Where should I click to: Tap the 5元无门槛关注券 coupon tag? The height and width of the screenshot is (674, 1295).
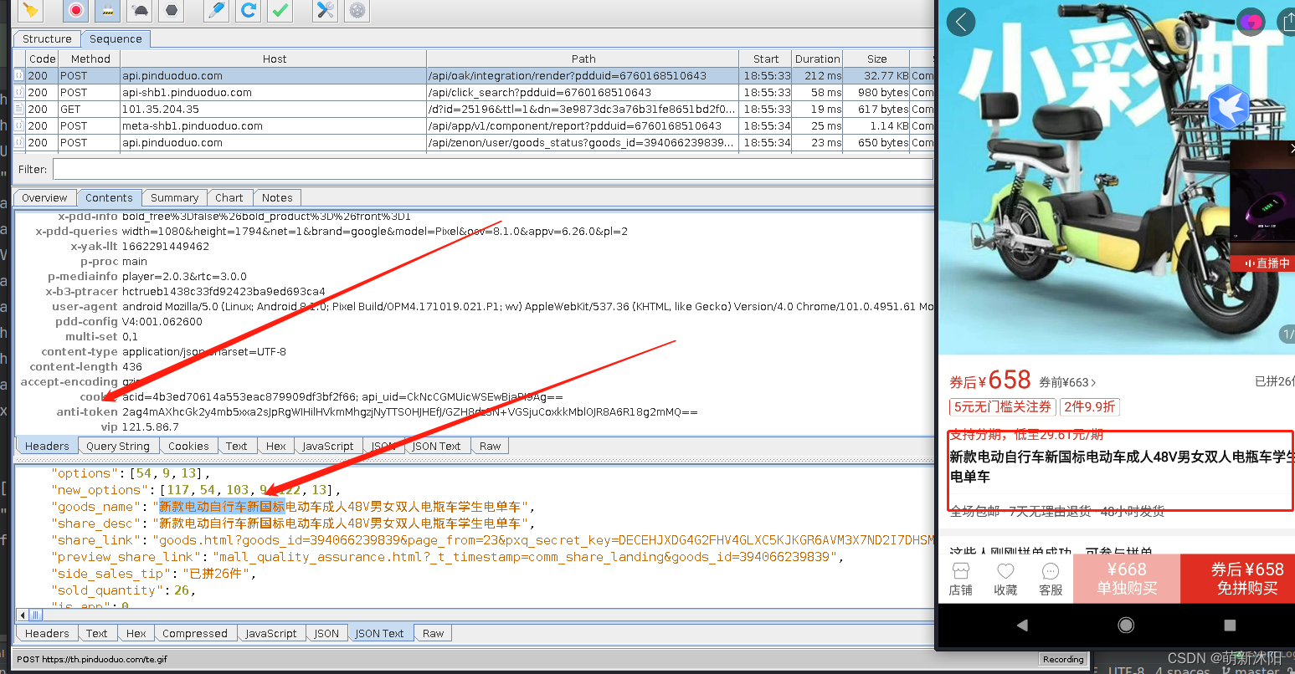(1003, 406)
